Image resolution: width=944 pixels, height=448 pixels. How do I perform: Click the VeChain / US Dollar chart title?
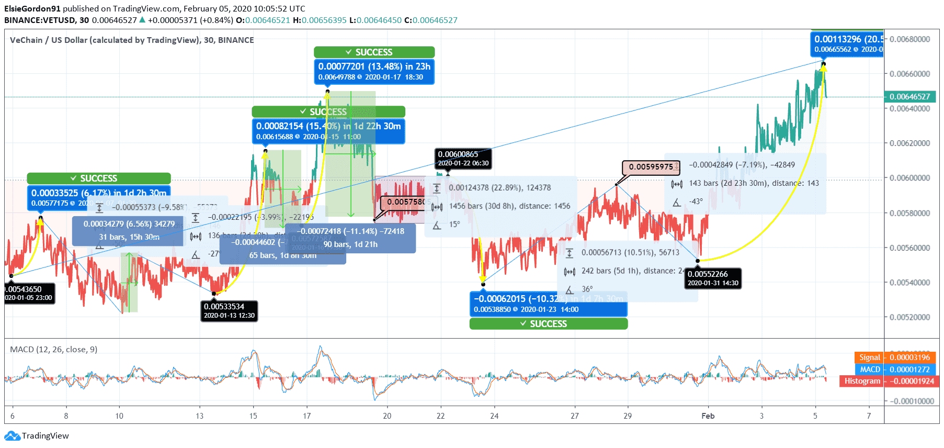click(x=132, y=40)
